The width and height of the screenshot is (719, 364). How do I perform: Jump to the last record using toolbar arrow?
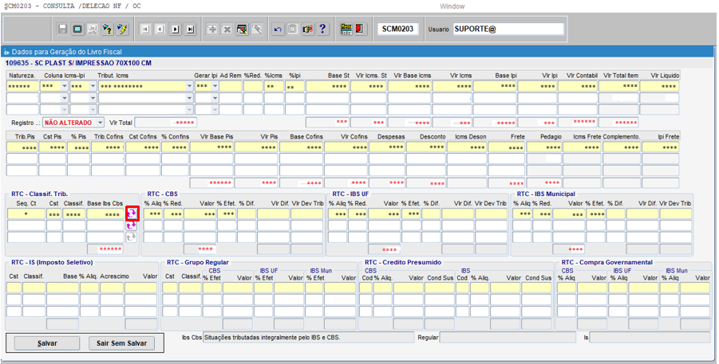pyautogui.click(x=190, y=29)
